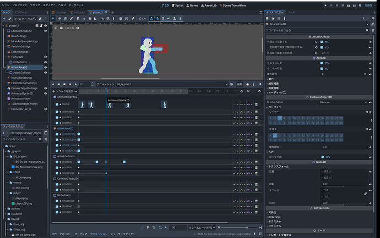Adjust the timeline zoom slider

click(x=238, y=228)
